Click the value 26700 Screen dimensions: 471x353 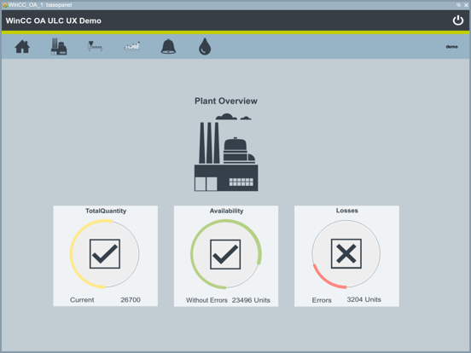point(131,299)
